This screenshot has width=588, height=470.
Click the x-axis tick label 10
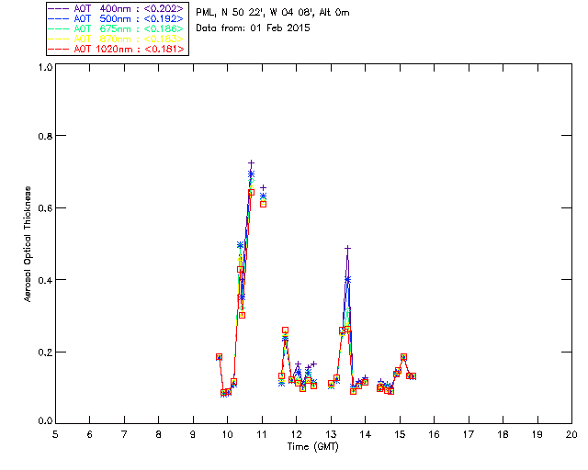[x=227, y=434]
